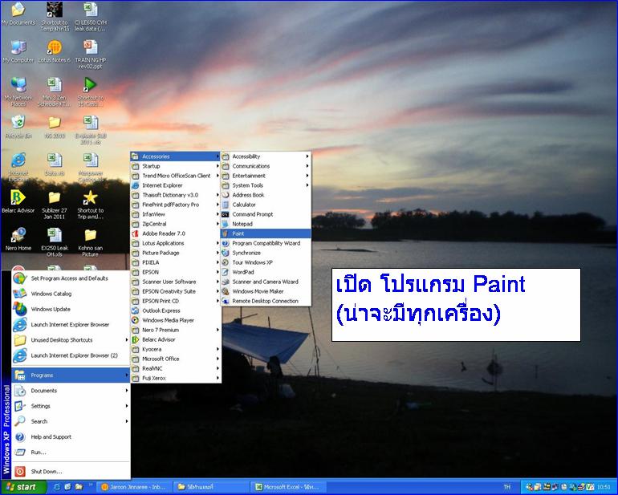The height and width of the screenshot is (495, 618).
Task: Open Windows Movie Maker
Action: pyautogui.click(x=266, y=291)
